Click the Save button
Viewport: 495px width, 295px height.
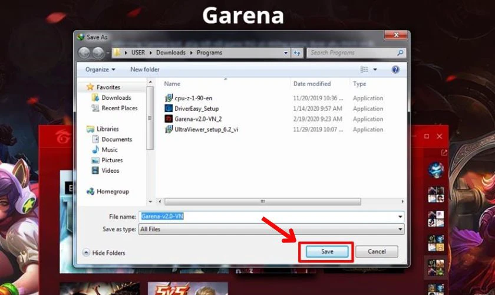click(x=327, y=252)
